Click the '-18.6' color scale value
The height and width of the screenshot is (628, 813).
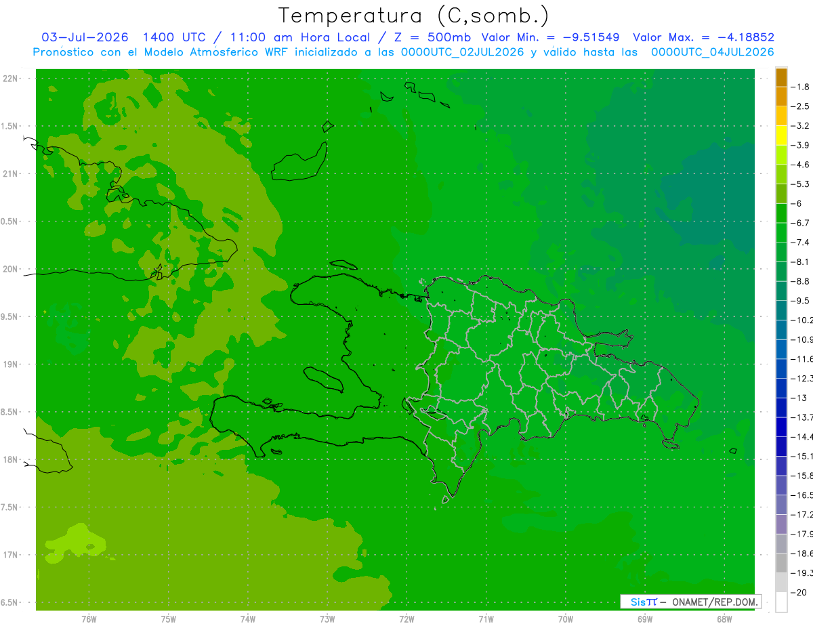click(802, 553)
